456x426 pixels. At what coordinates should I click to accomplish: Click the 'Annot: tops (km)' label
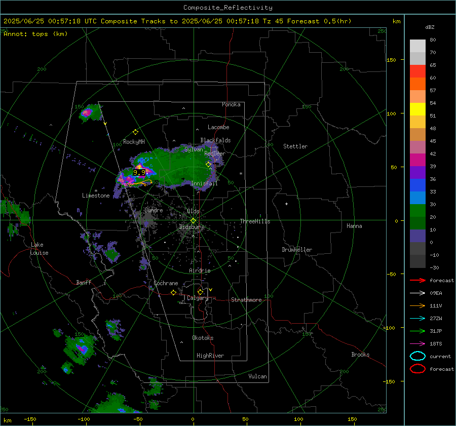[35, 34]
